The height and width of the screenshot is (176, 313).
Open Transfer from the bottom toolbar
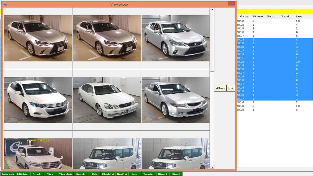pyautogui.click(x=148, y=174)
